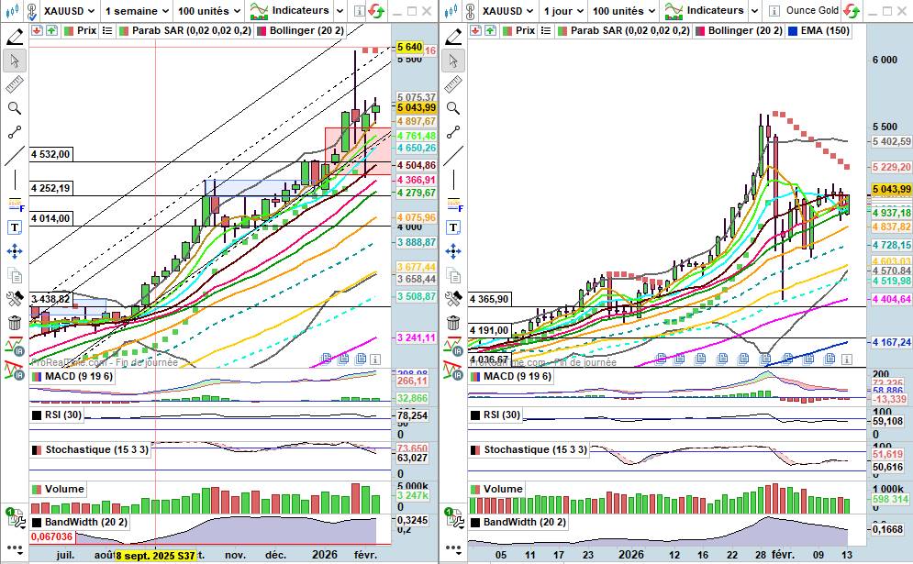
Task: Pick the text annotation tool in left chart
Action: (14, 227)
